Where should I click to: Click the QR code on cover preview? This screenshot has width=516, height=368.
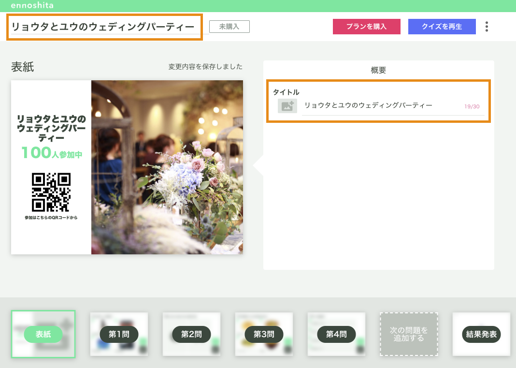51,192
